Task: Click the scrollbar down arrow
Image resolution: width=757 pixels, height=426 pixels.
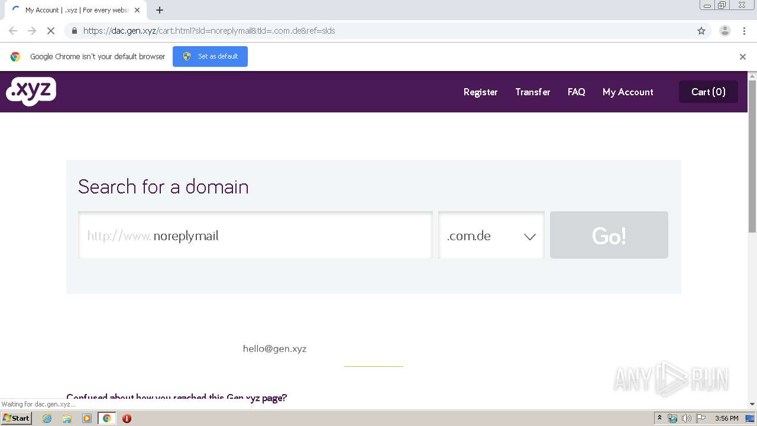Action: (752, 404)
